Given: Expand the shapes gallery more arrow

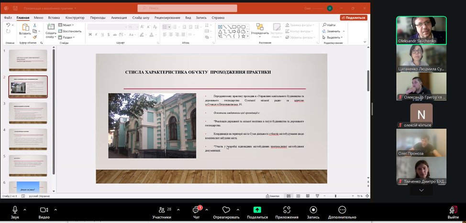Looking at the screenshot, I should [248, 36].
